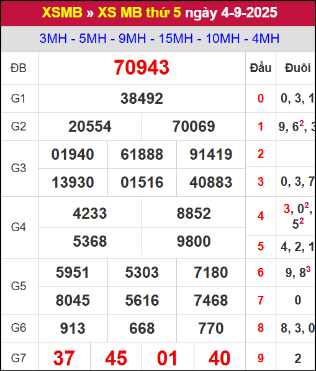Click red G7 number 01
This screenshot has height=371, width=316.
(x=168, y=358)
